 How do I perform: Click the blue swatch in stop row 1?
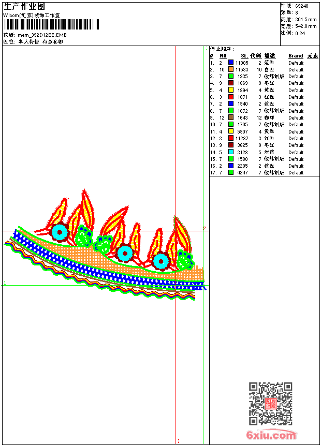click(x=231, y=63)
